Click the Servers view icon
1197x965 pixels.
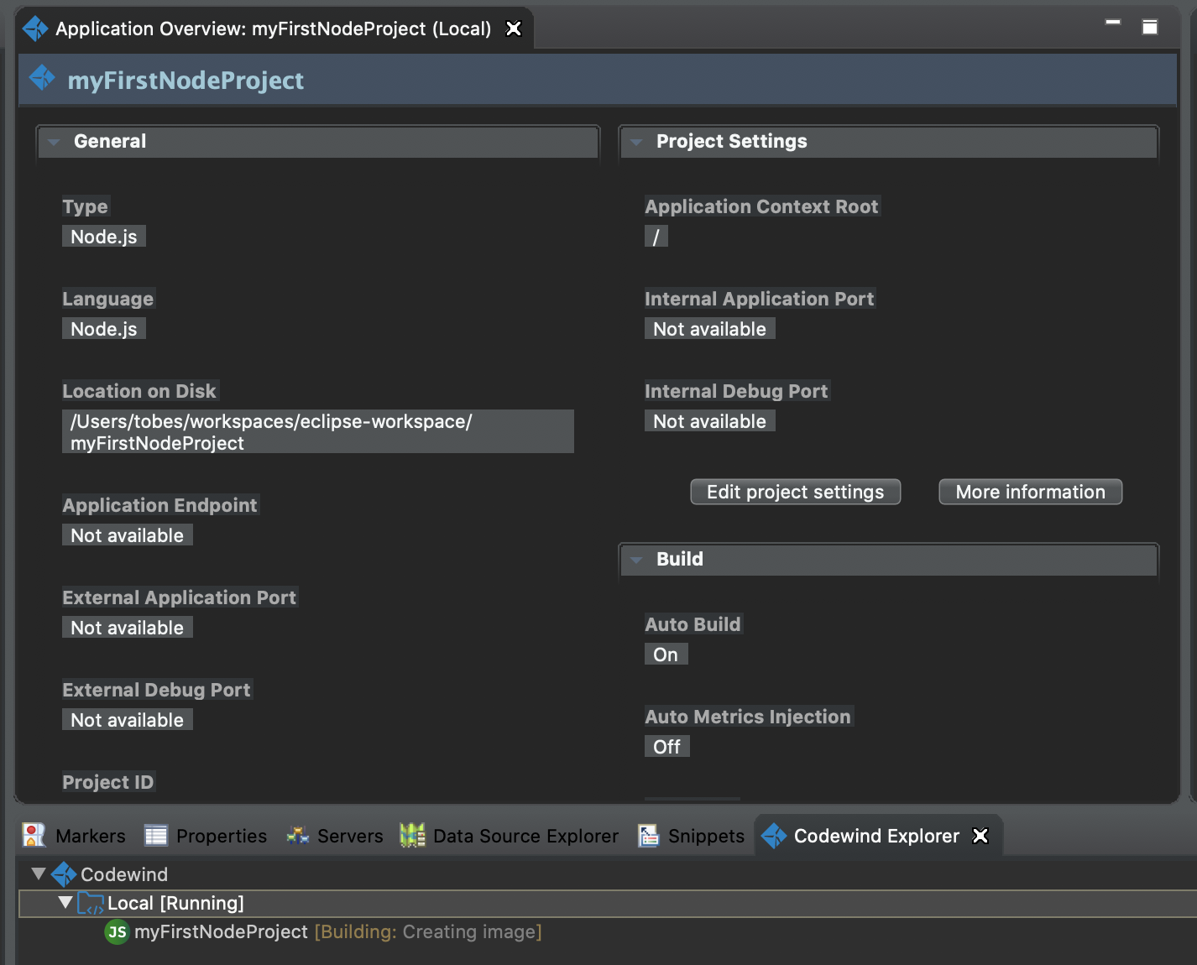tap(298, 835)
